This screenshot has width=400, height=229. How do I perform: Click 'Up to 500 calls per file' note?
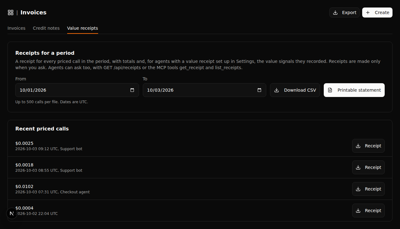[52, 102]
